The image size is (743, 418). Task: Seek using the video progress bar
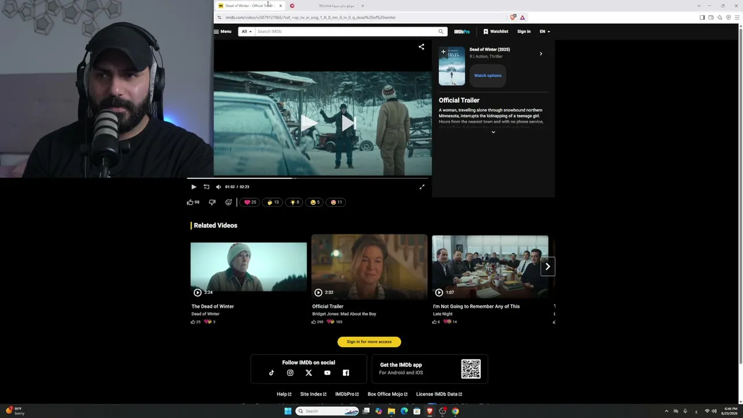(x=308, y=178)
